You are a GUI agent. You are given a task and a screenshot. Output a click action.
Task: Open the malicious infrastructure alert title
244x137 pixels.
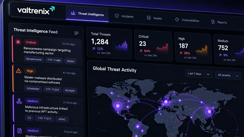[46, 110]
